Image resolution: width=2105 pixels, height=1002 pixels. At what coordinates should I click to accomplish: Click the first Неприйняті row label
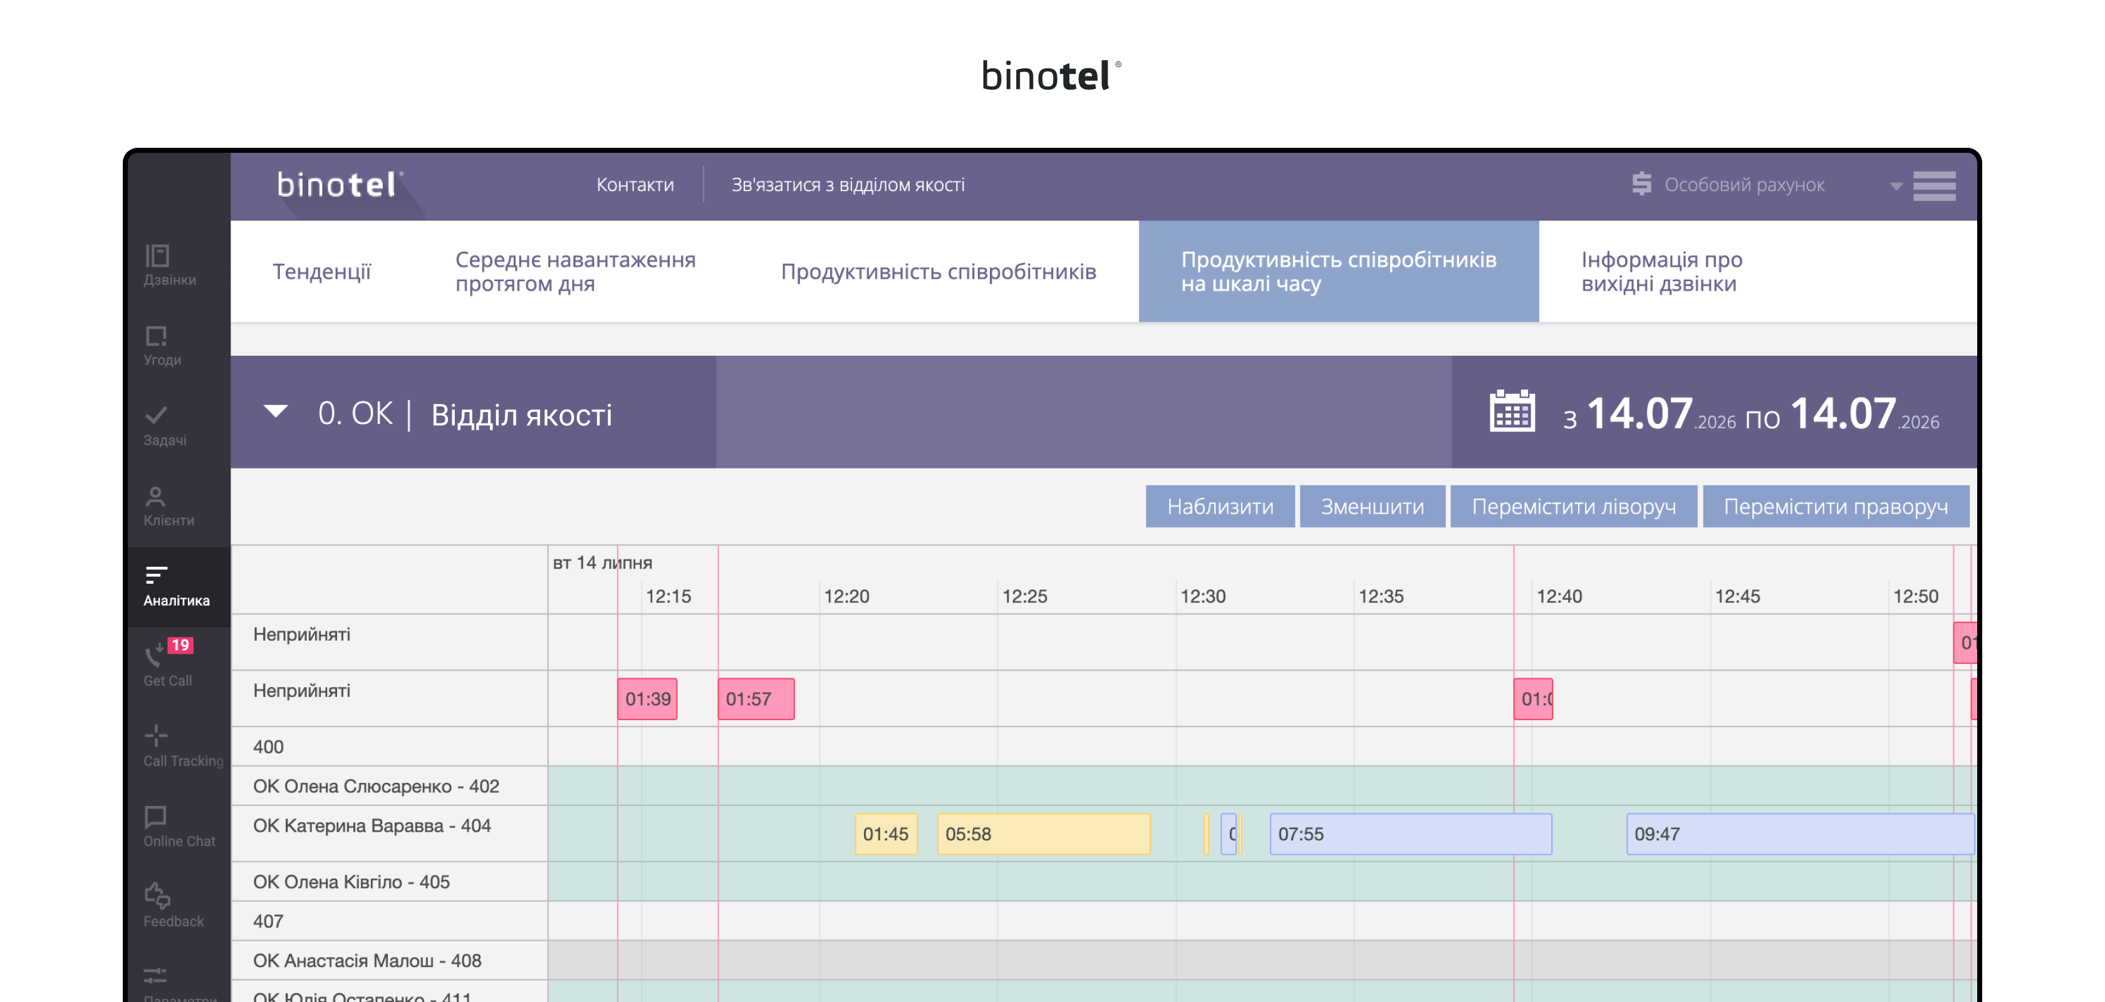pyautogui.click(x=301, y=634)
